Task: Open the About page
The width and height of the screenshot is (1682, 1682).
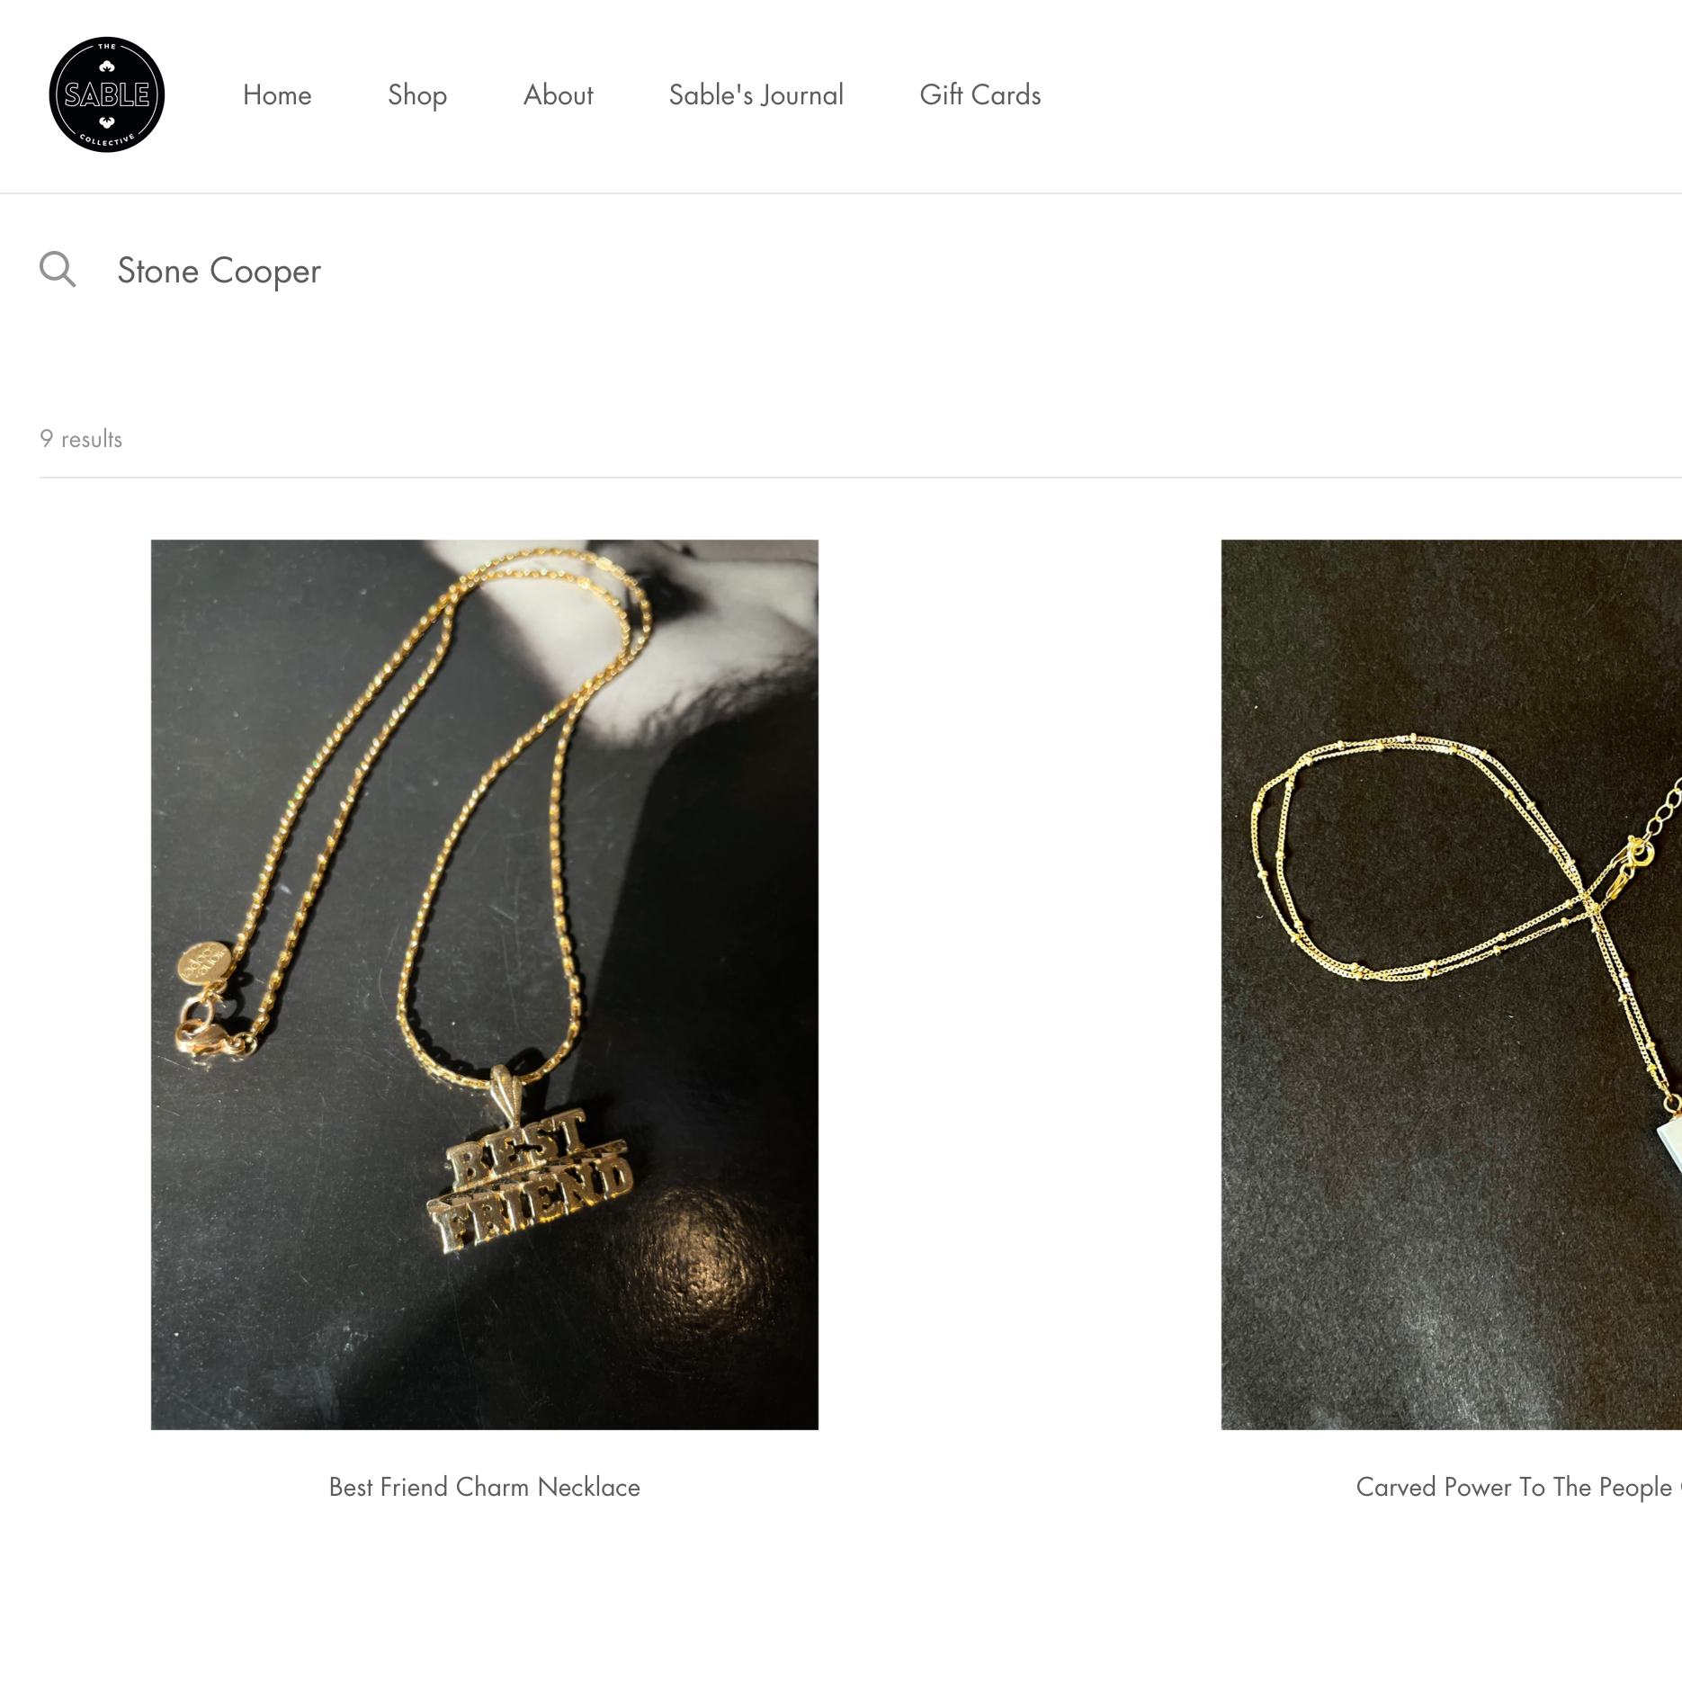Action: click(x=558, y=94)
